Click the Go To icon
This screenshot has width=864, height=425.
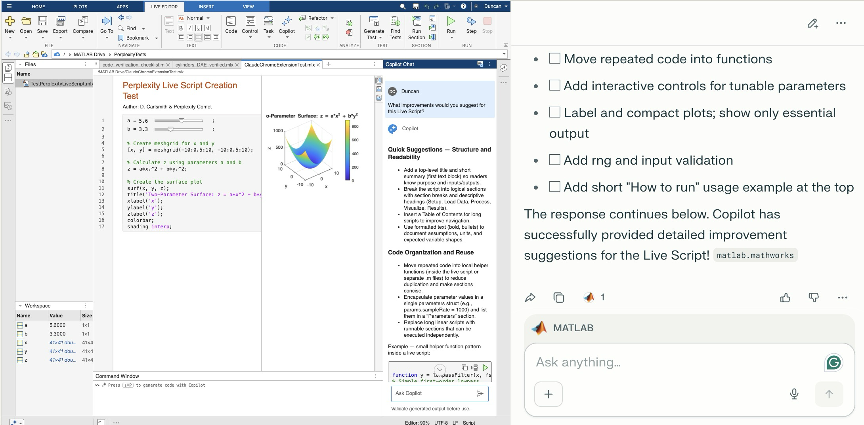tap(107, 21)
